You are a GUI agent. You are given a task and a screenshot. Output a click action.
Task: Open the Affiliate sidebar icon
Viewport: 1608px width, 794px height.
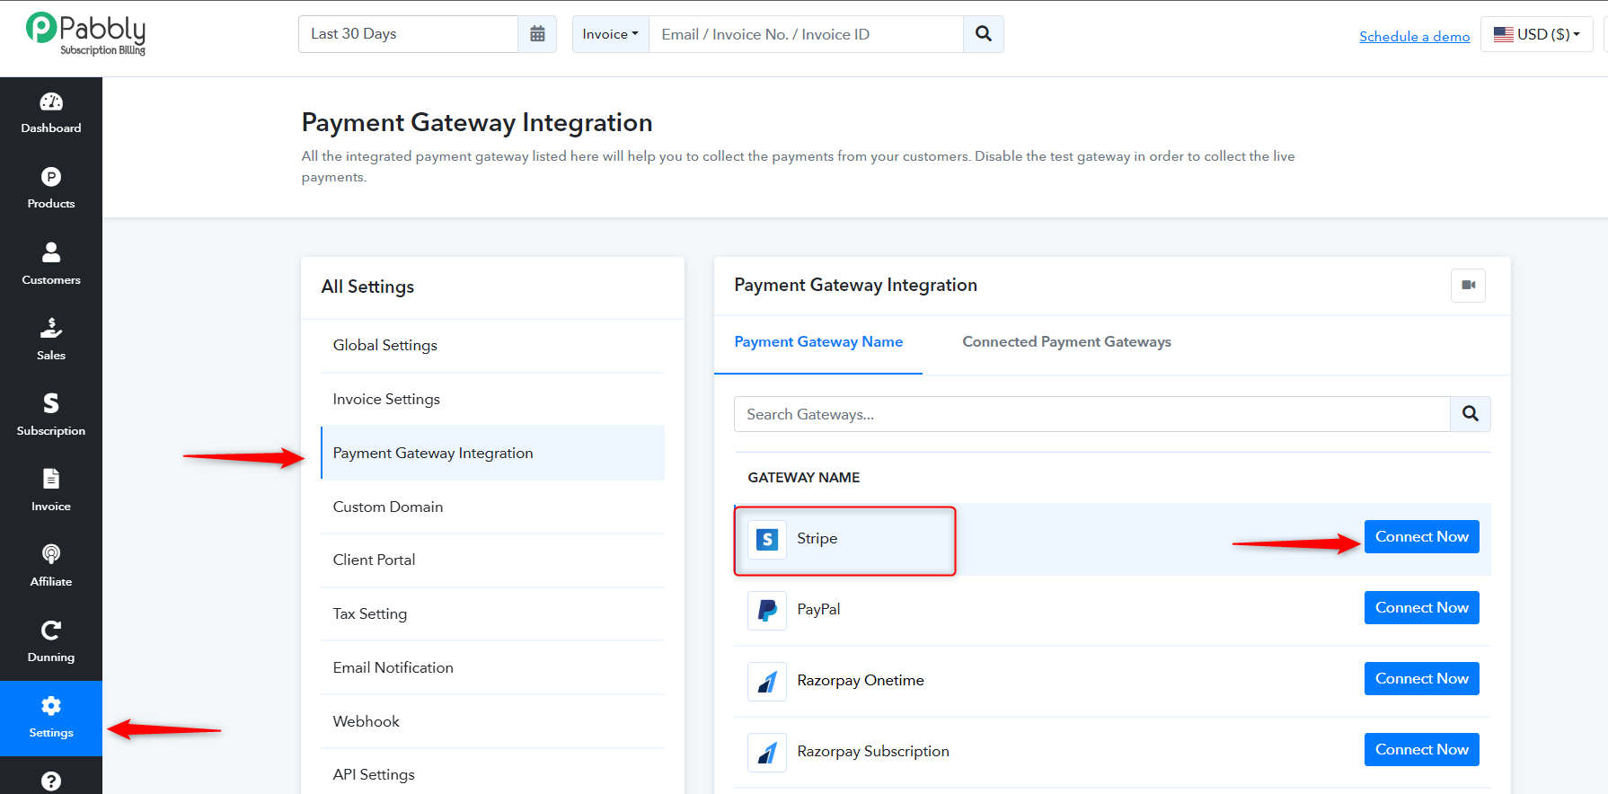click(51, 554)
